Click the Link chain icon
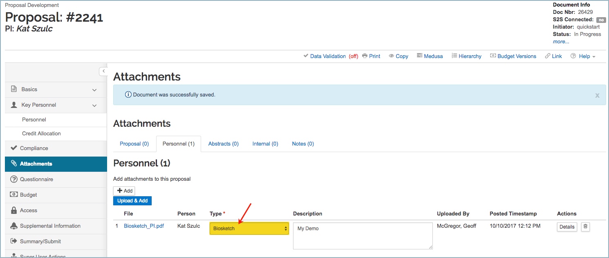Screen dimensions: 609x258 click(x=548, y=56)
